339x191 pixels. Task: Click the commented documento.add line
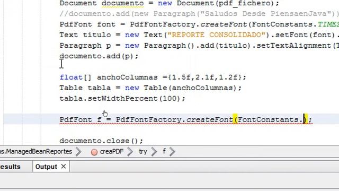tap(199, 14)
